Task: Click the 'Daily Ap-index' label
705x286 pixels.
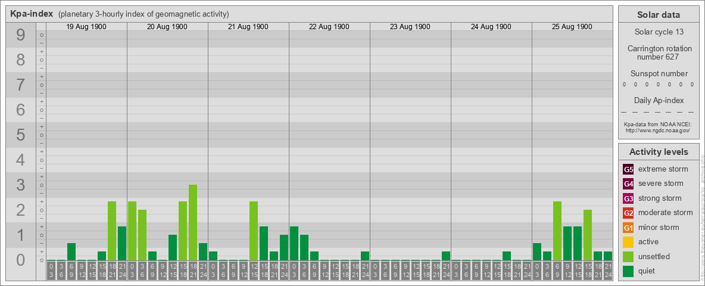Action: click(659, 100)
